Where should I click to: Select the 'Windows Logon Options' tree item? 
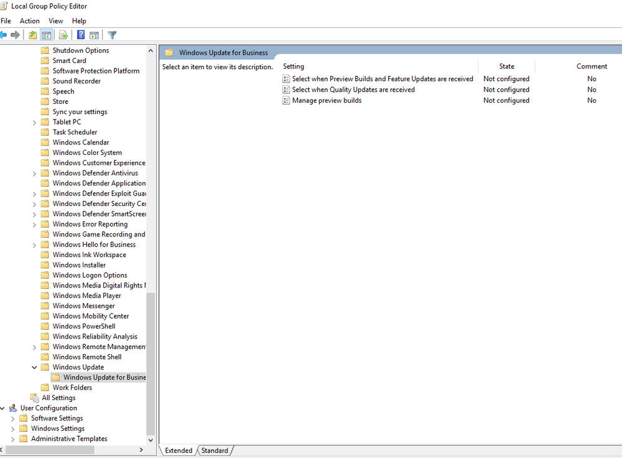pyautogui.click(x=90, y=275)
